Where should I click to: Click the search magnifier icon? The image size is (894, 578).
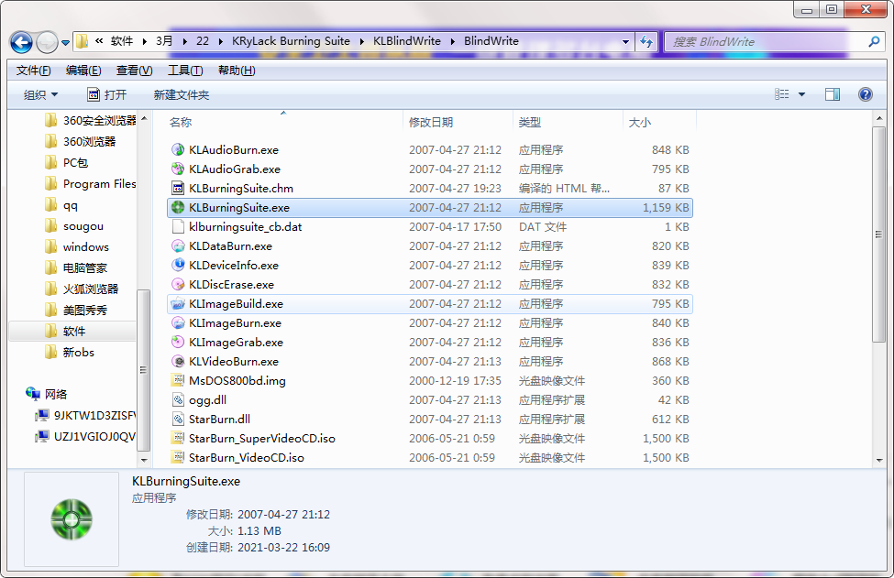(874, 41)
